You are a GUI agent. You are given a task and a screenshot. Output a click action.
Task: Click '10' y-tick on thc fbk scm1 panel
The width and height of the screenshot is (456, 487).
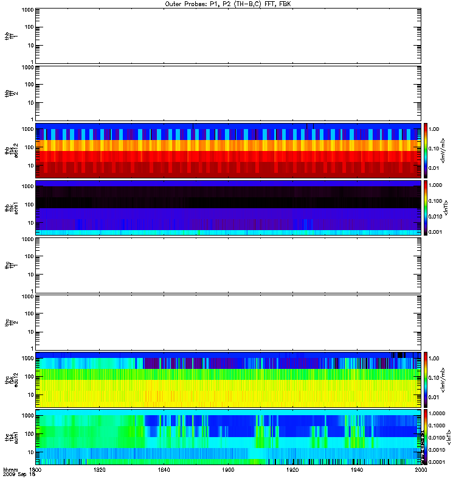(x=31, y=452)
